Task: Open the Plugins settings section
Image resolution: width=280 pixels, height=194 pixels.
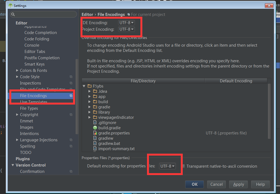Action: (x=23, y=159)
